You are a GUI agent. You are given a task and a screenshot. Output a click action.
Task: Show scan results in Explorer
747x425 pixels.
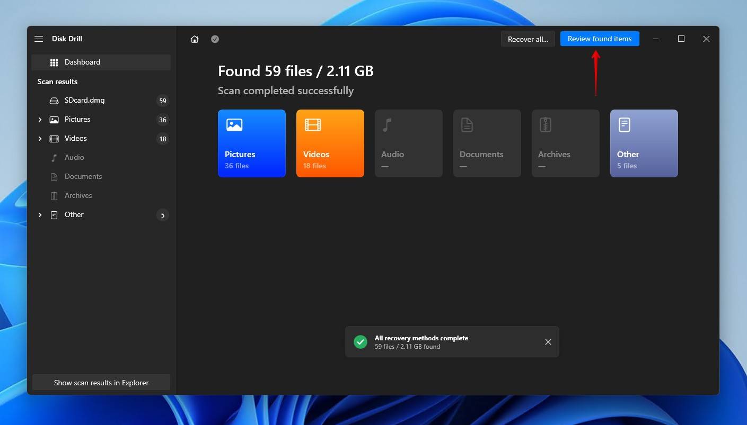click(x=101, y=383)
